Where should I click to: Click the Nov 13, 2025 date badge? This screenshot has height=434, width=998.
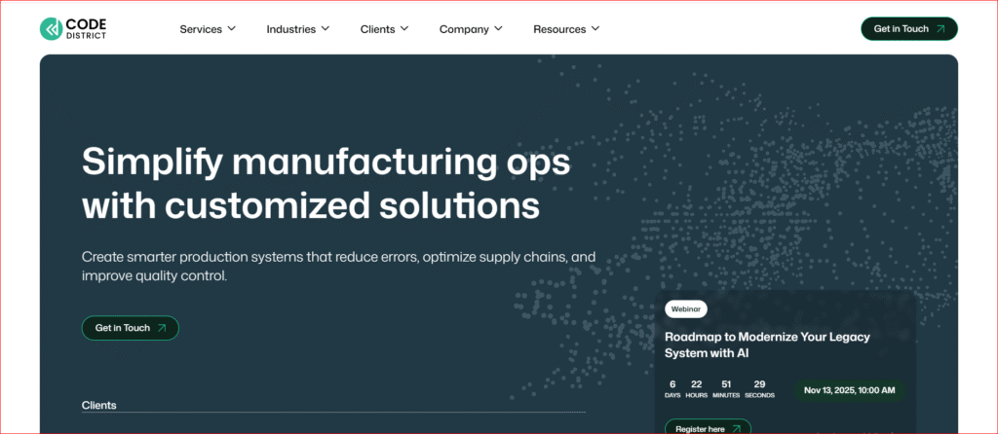pyautogui.click(x=849, y=390)
